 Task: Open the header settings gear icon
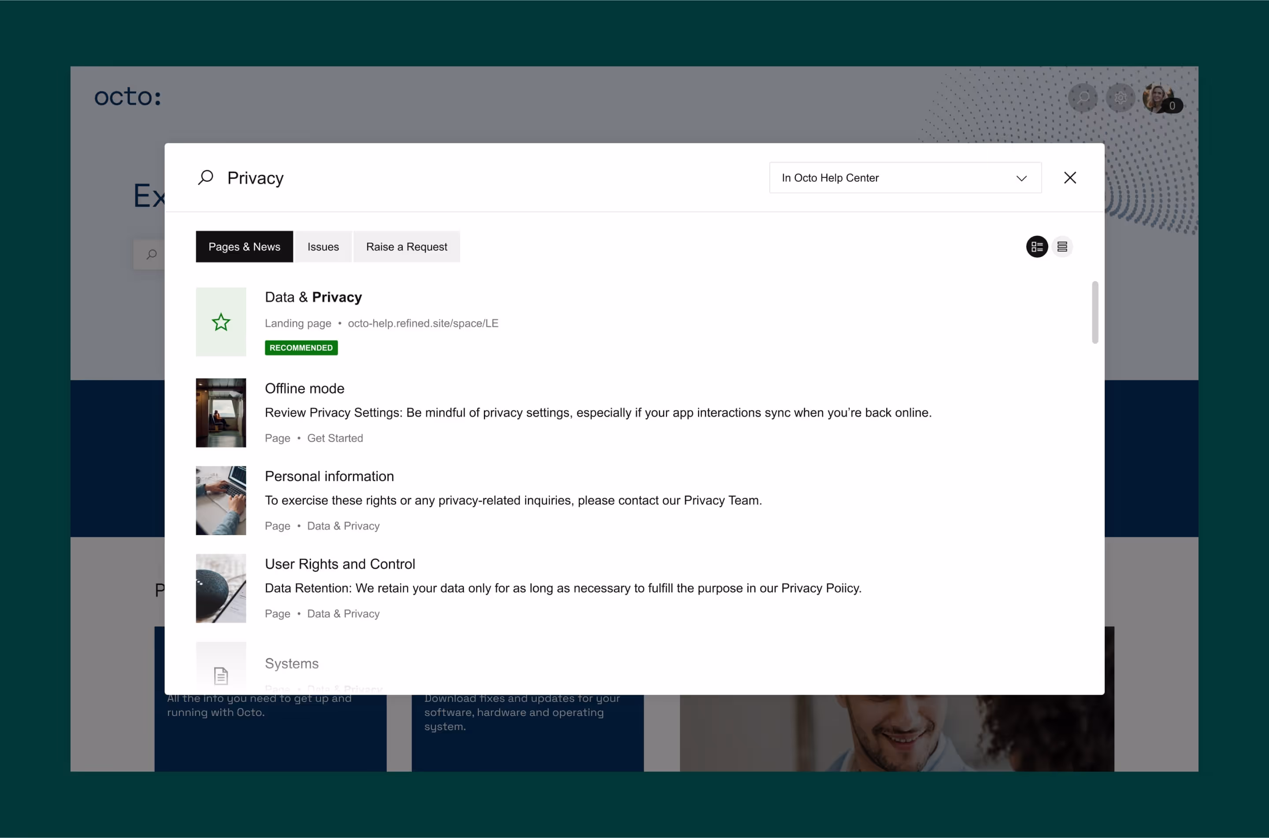(x=1120, y=98)
